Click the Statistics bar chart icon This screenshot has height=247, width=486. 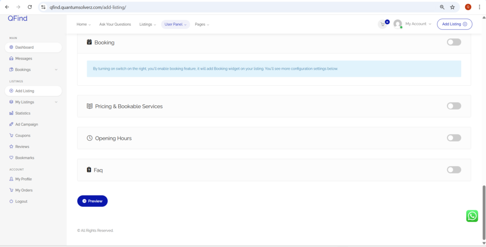click(11, 113)
